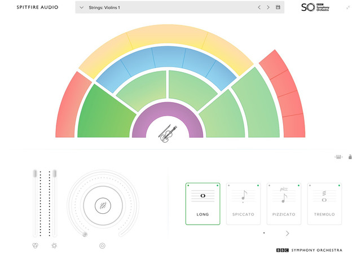
Task: Select the Spiccato articulation
Action: click(243, 204)
